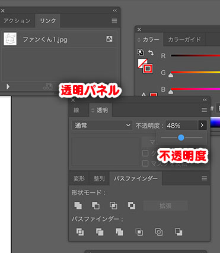Click the Minus Front shape mode icon

pyautogui.click(x=95, y=205)
